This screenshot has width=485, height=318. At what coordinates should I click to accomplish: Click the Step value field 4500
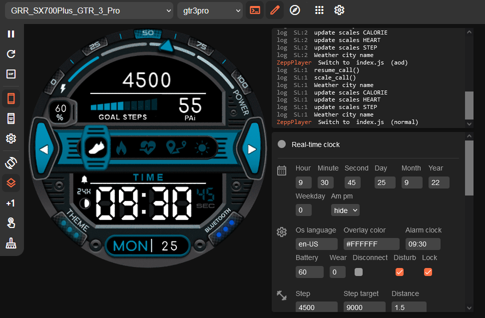(x=317, y=307)
